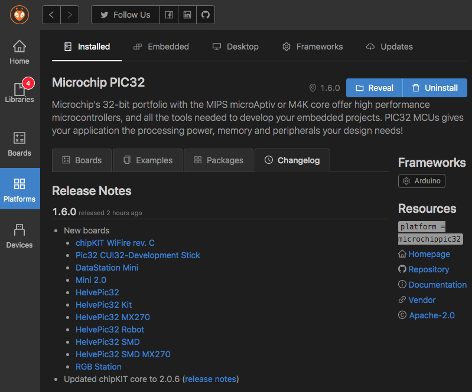Click the Microchip PIC32 title
This screenshot has width=472, height=392.
(x=99, y=83)
